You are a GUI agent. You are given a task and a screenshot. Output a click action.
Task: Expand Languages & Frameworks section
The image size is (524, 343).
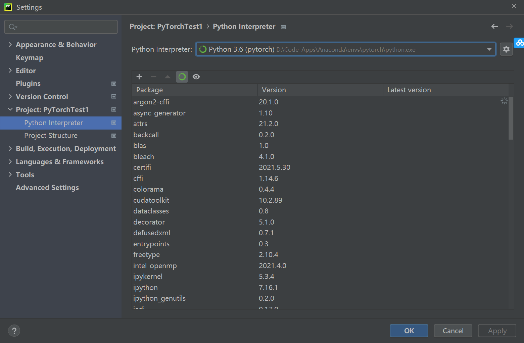(10, 162)
